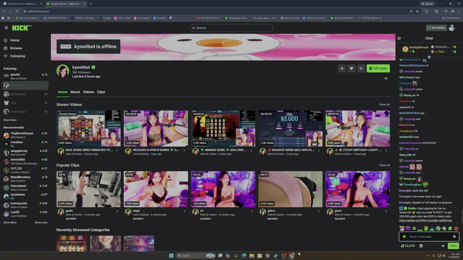Open the stake.us link in chat
463x260 pixels.
(x=426, y=220)
